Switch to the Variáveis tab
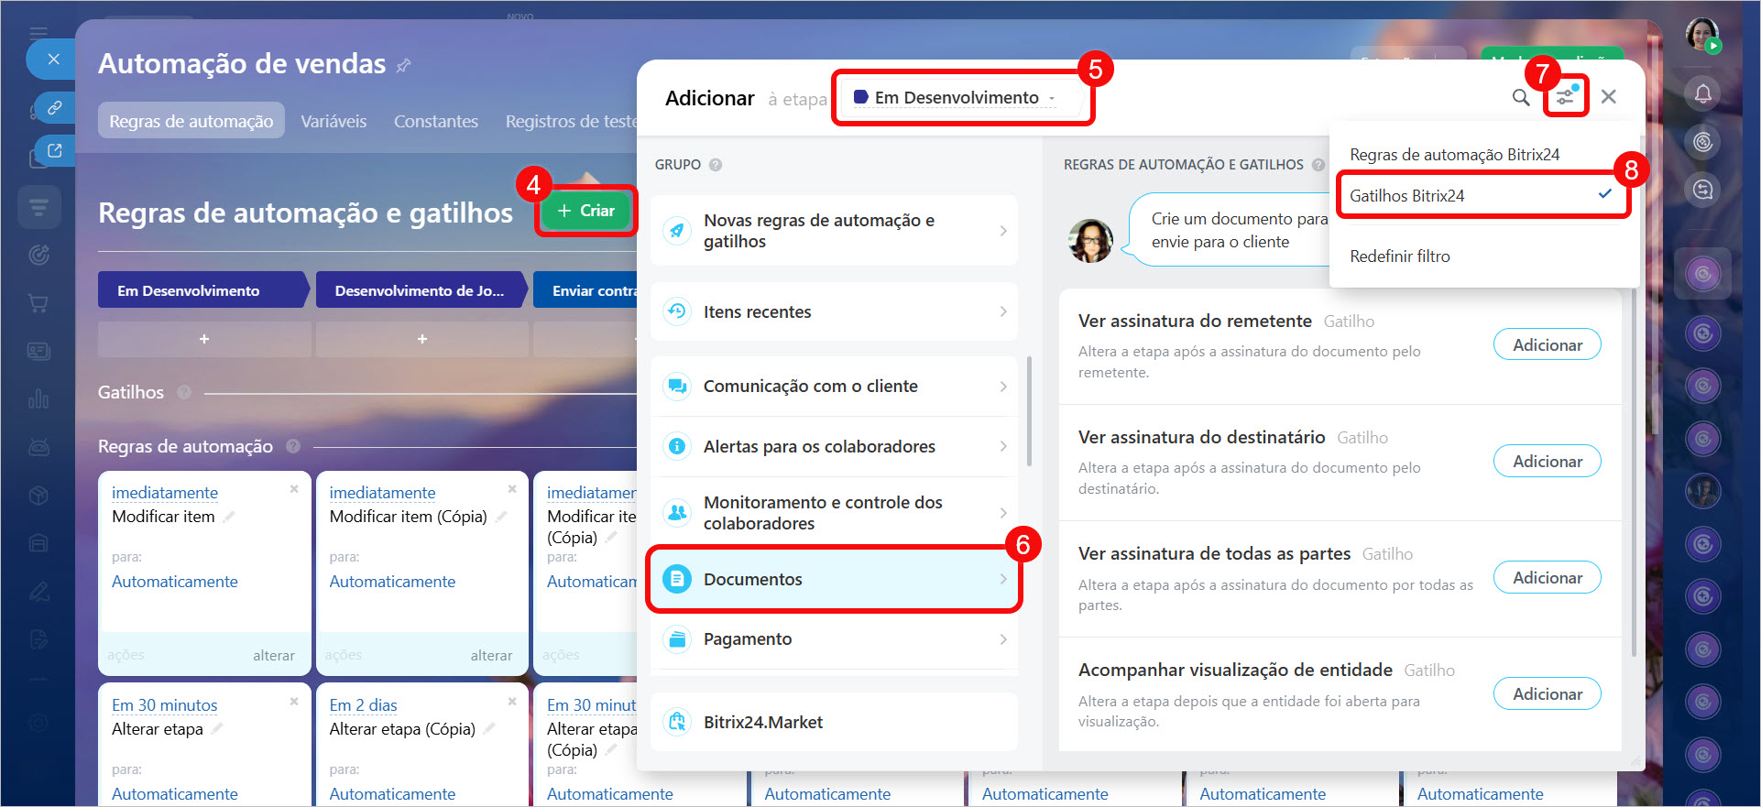 (334, 121)
